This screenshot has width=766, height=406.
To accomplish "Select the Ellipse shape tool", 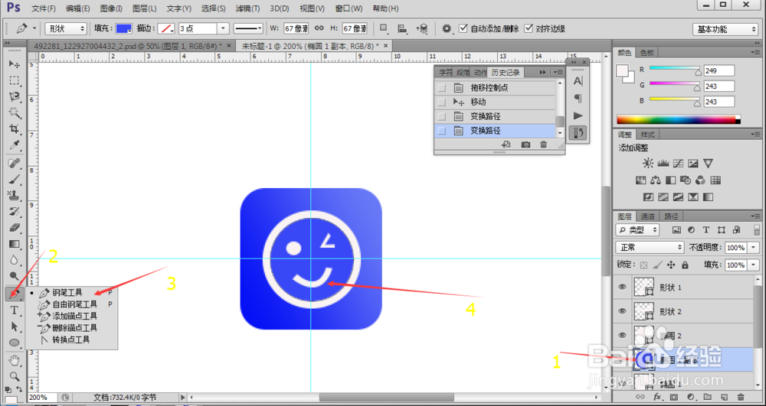I will click(14, 343).
